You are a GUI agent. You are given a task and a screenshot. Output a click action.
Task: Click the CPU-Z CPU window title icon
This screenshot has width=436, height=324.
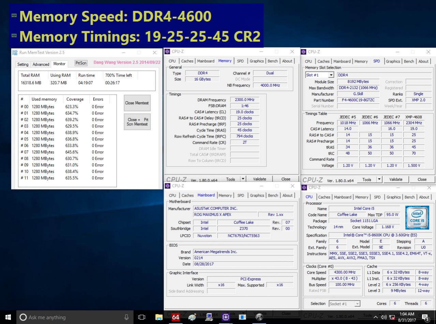[x=304, y=187]
